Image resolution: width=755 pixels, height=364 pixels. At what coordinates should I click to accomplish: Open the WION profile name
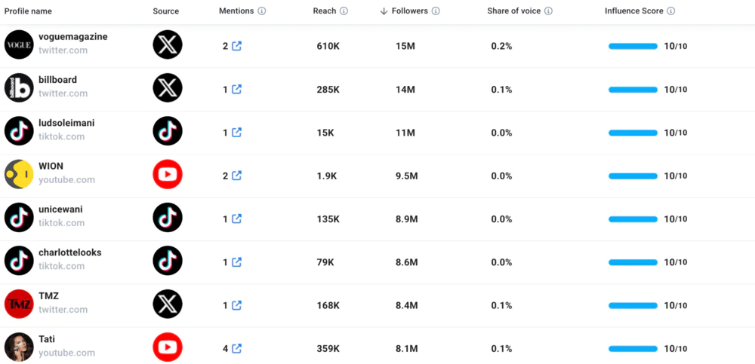point(51,167)
